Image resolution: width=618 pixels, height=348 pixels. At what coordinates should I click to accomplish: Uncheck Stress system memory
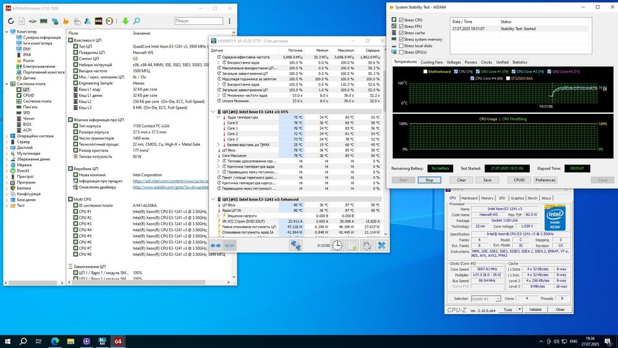402,40
